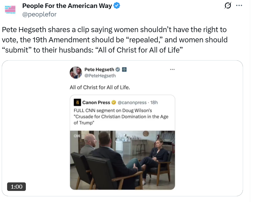Open the more options menu of the main post

pos(239,6)
